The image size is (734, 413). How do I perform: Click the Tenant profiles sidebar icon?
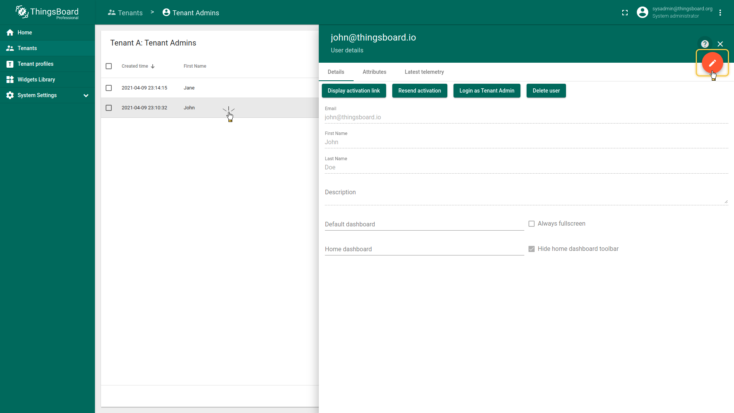pyautogui.click(x=10, y=64)
